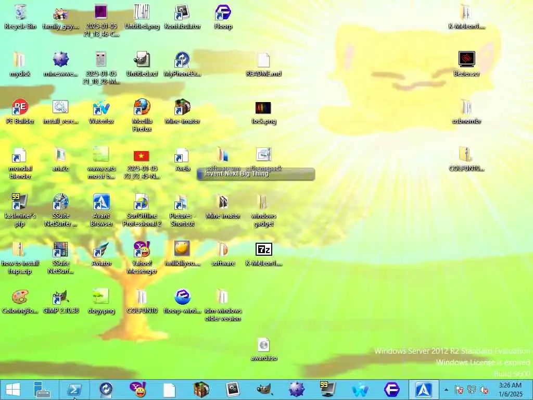Select the SurfOffline Professional 2 shortcut
This screenshot has height=400, width=533.
(142, 210)
